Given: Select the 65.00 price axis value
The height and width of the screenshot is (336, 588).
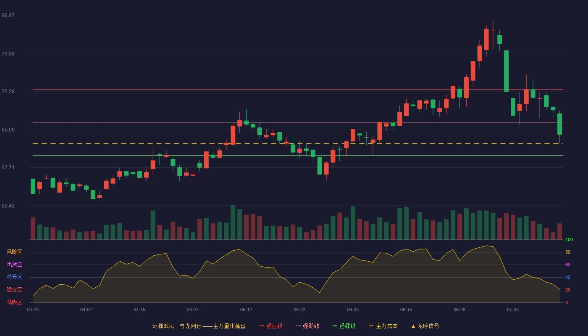Looking at the screenshot, I should coord(8,130).
